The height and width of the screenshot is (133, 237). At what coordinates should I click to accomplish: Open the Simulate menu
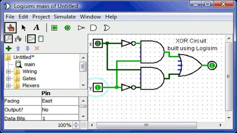pos(65,17)
